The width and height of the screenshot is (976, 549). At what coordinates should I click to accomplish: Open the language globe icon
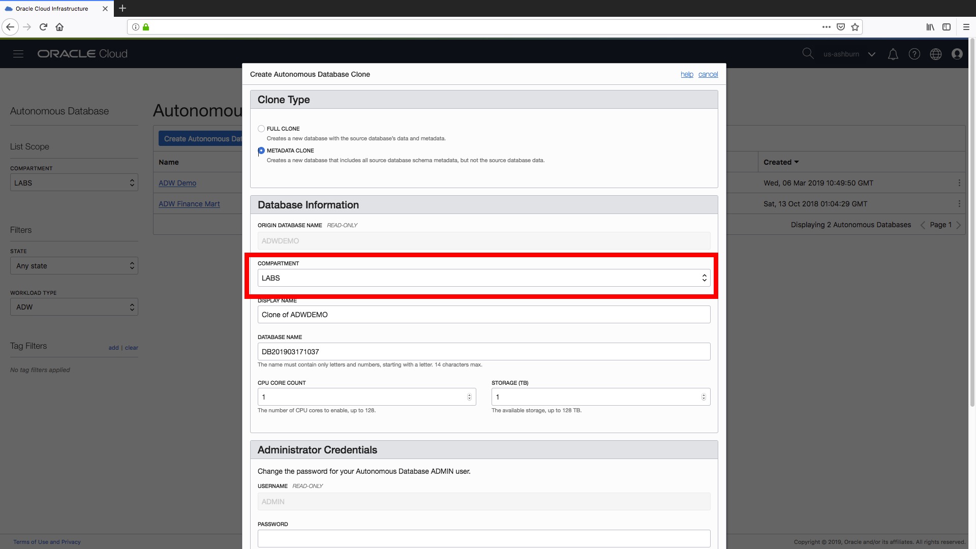pyautogui.click(x=936, y=53)
